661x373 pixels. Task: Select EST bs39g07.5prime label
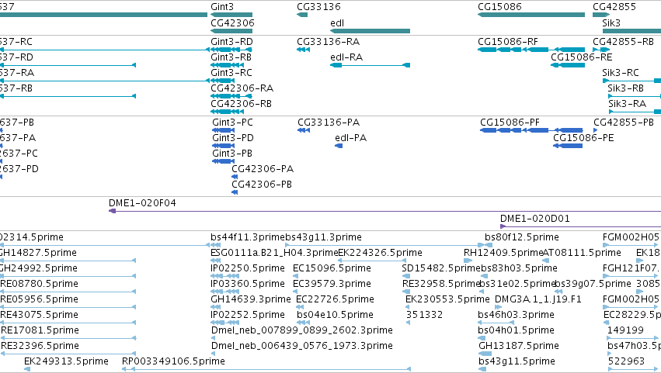point(593,284)
